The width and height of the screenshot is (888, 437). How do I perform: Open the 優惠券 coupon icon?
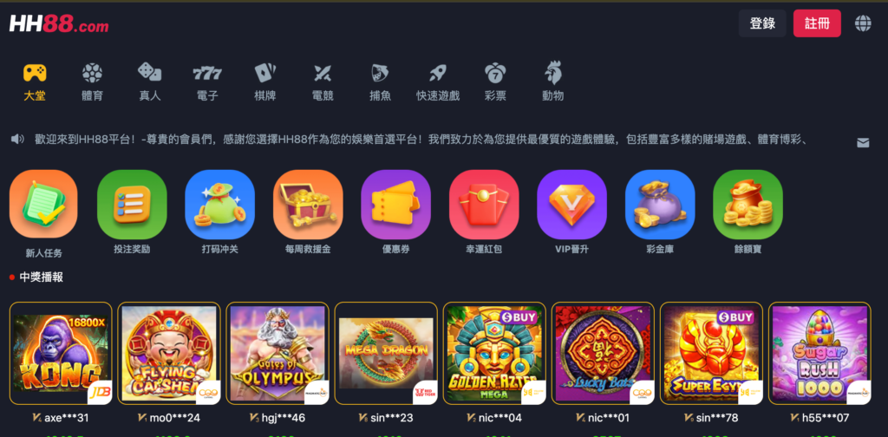[395, 205]
